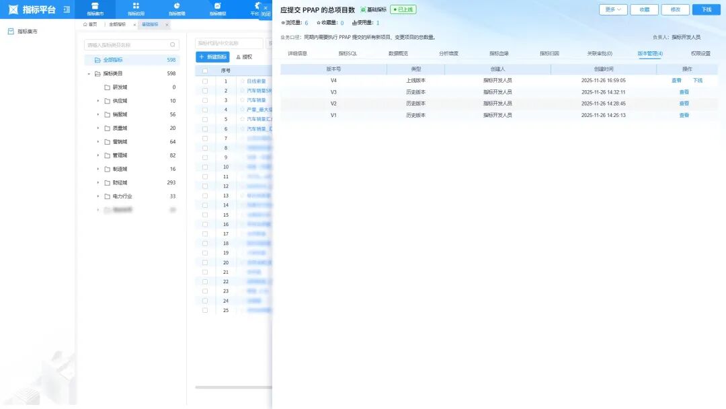Click the 新建指标 button
The image size is (726, 409).
click(212, 57)
